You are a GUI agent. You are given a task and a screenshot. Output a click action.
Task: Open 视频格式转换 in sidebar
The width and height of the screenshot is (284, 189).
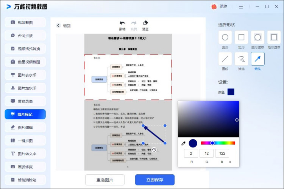pyautogui.click(x=25, y=49)
